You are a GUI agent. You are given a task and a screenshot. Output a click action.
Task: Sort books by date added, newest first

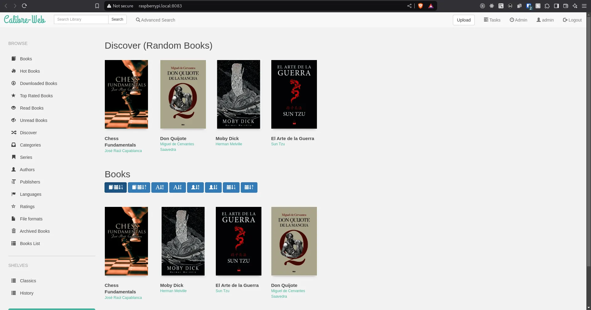click(x=116, y=187)
